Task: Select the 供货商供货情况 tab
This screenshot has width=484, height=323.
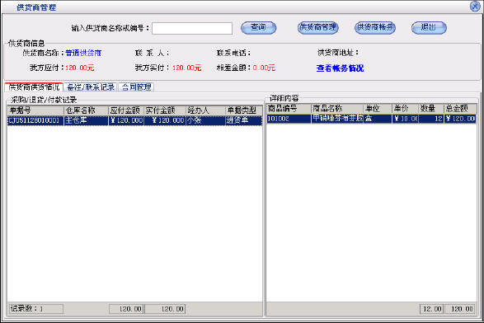Action: [x=34, y=87]
